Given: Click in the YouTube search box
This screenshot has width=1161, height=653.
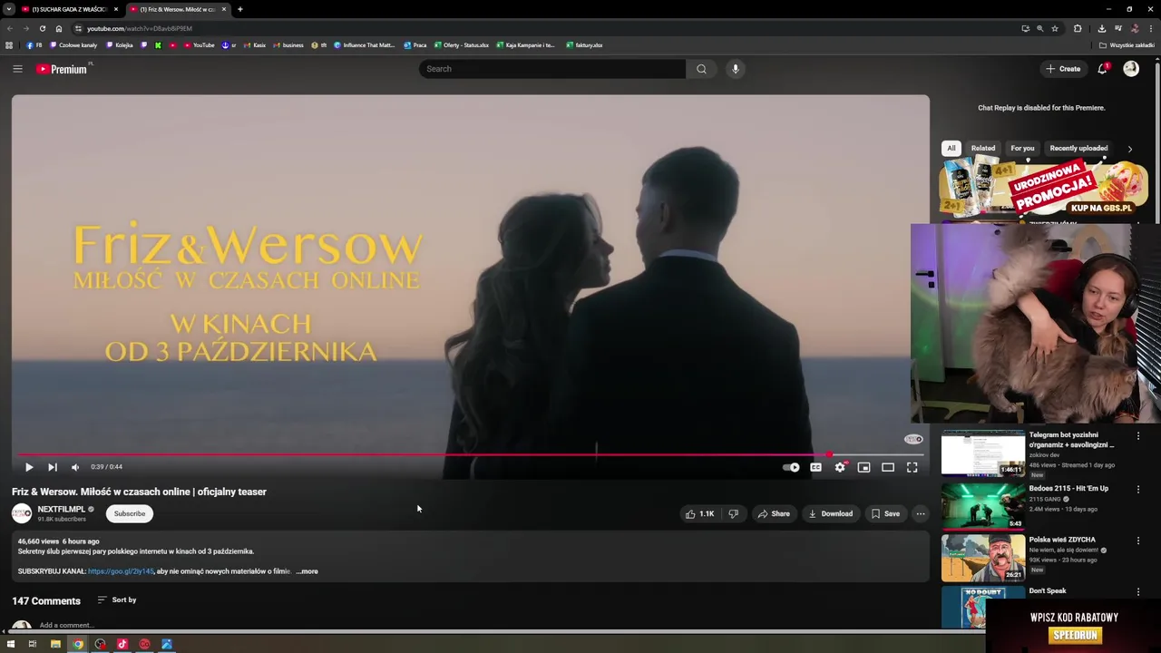Looking at the screenshot, I should click(551, 69).
